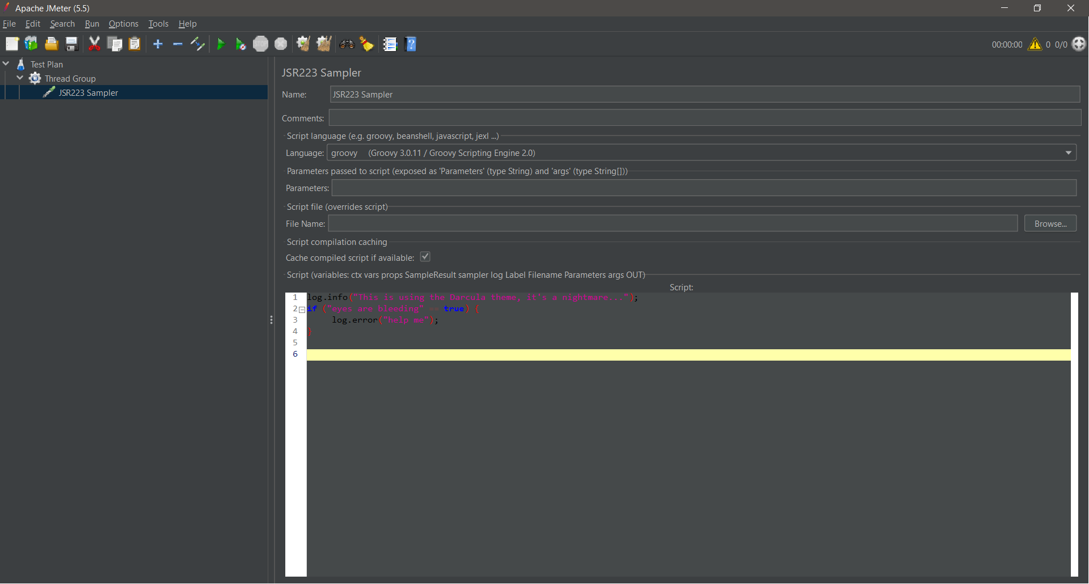Viewport: 1089px width, 584px height.
Task: Open the File menu
Action: pos(9,24)
